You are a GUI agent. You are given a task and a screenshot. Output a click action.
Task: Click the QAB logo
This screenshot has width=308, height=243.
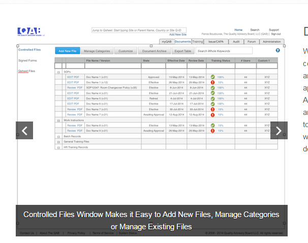tap(31, 32)
